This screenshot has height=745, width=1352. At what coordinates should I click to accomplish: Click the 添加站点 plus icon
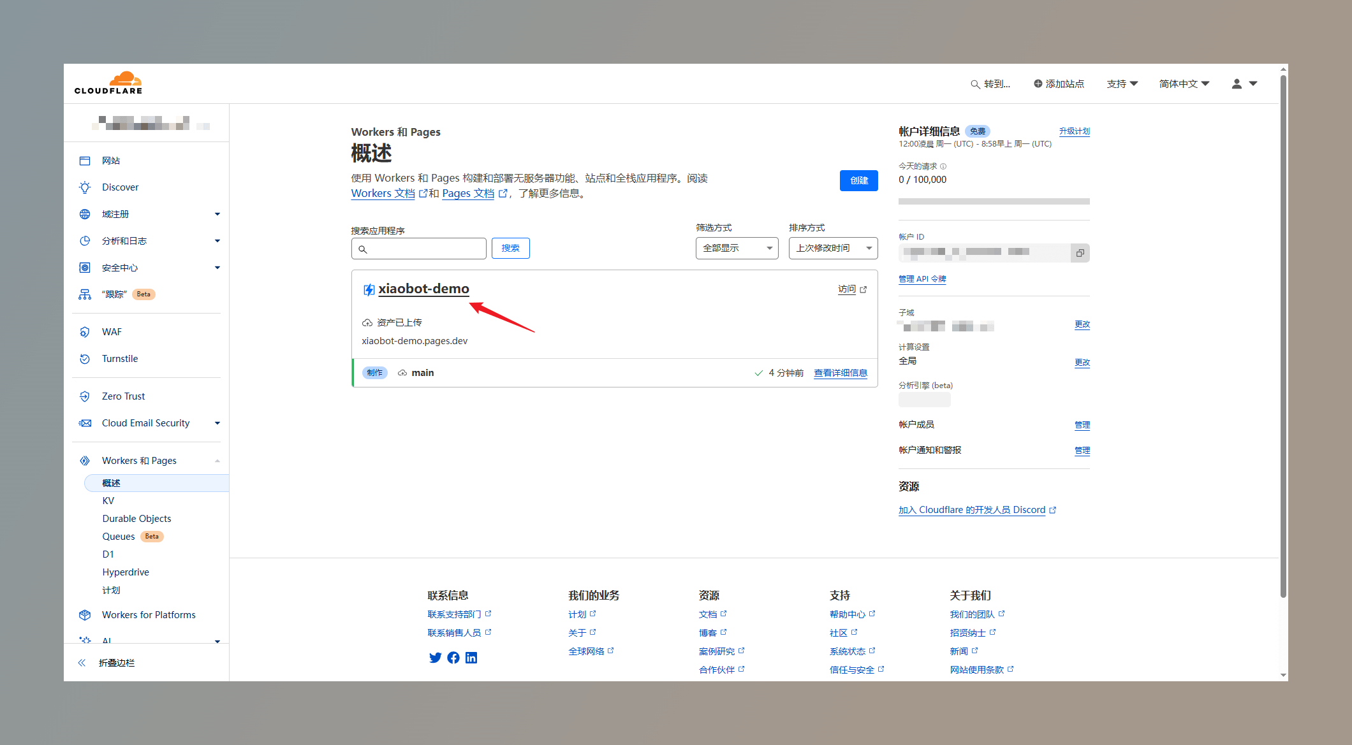coord(1038,83)
